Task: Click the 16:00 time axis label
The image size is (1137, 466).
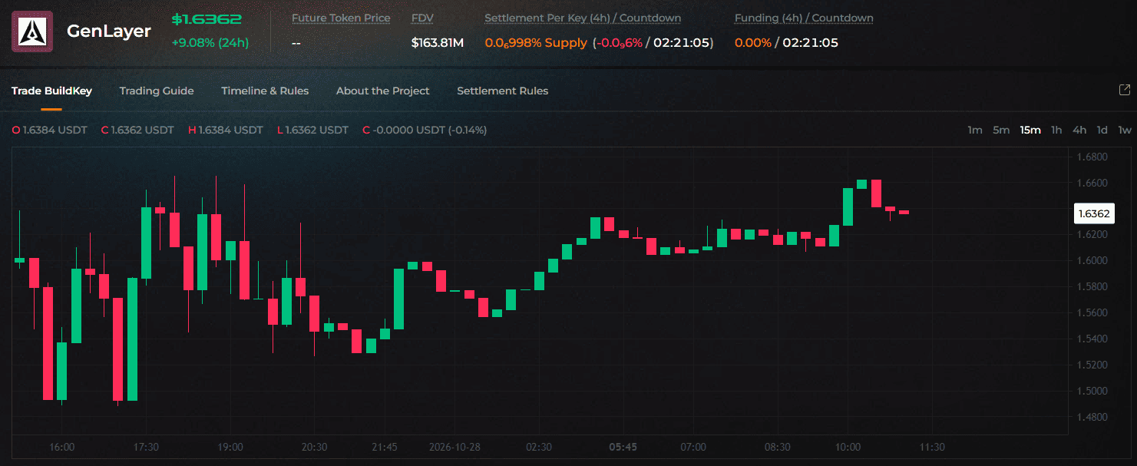Action: tap(61, 447)
